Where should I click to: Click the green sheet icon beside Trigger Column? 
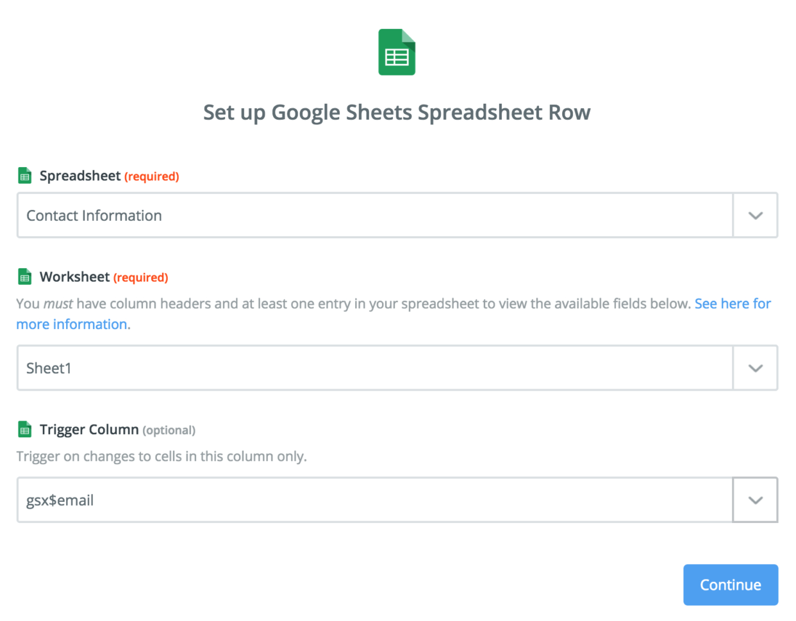pos(24,430)
